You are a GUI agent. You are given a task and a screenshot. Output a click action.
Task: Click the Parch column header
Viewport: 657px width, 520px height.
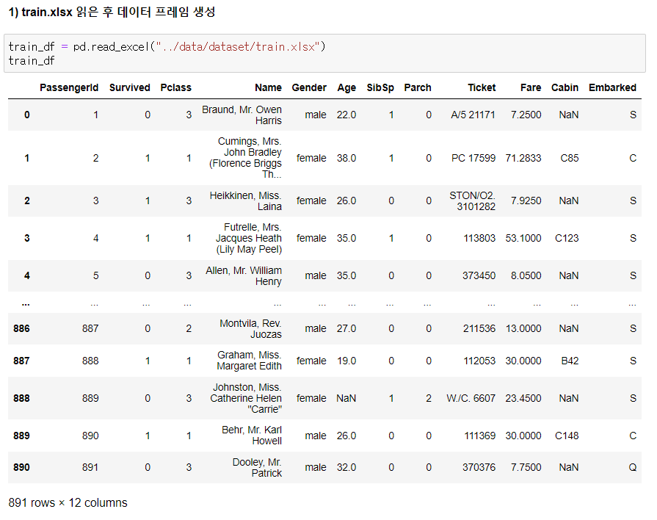click(418, 87)
